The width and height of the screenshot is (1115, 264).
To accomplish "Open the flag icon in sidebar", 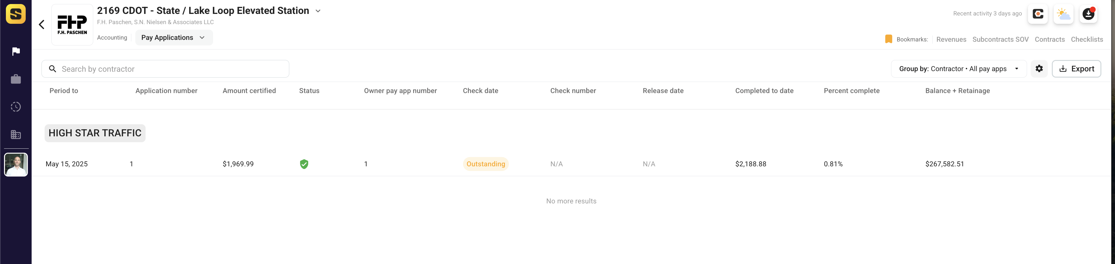I will pyautogui.click(x=16, y=51).
